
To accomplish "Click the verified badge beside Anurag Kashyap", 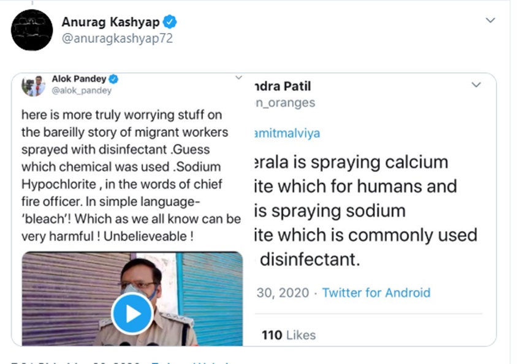I will pyautogui.click(x=170, y=23).
